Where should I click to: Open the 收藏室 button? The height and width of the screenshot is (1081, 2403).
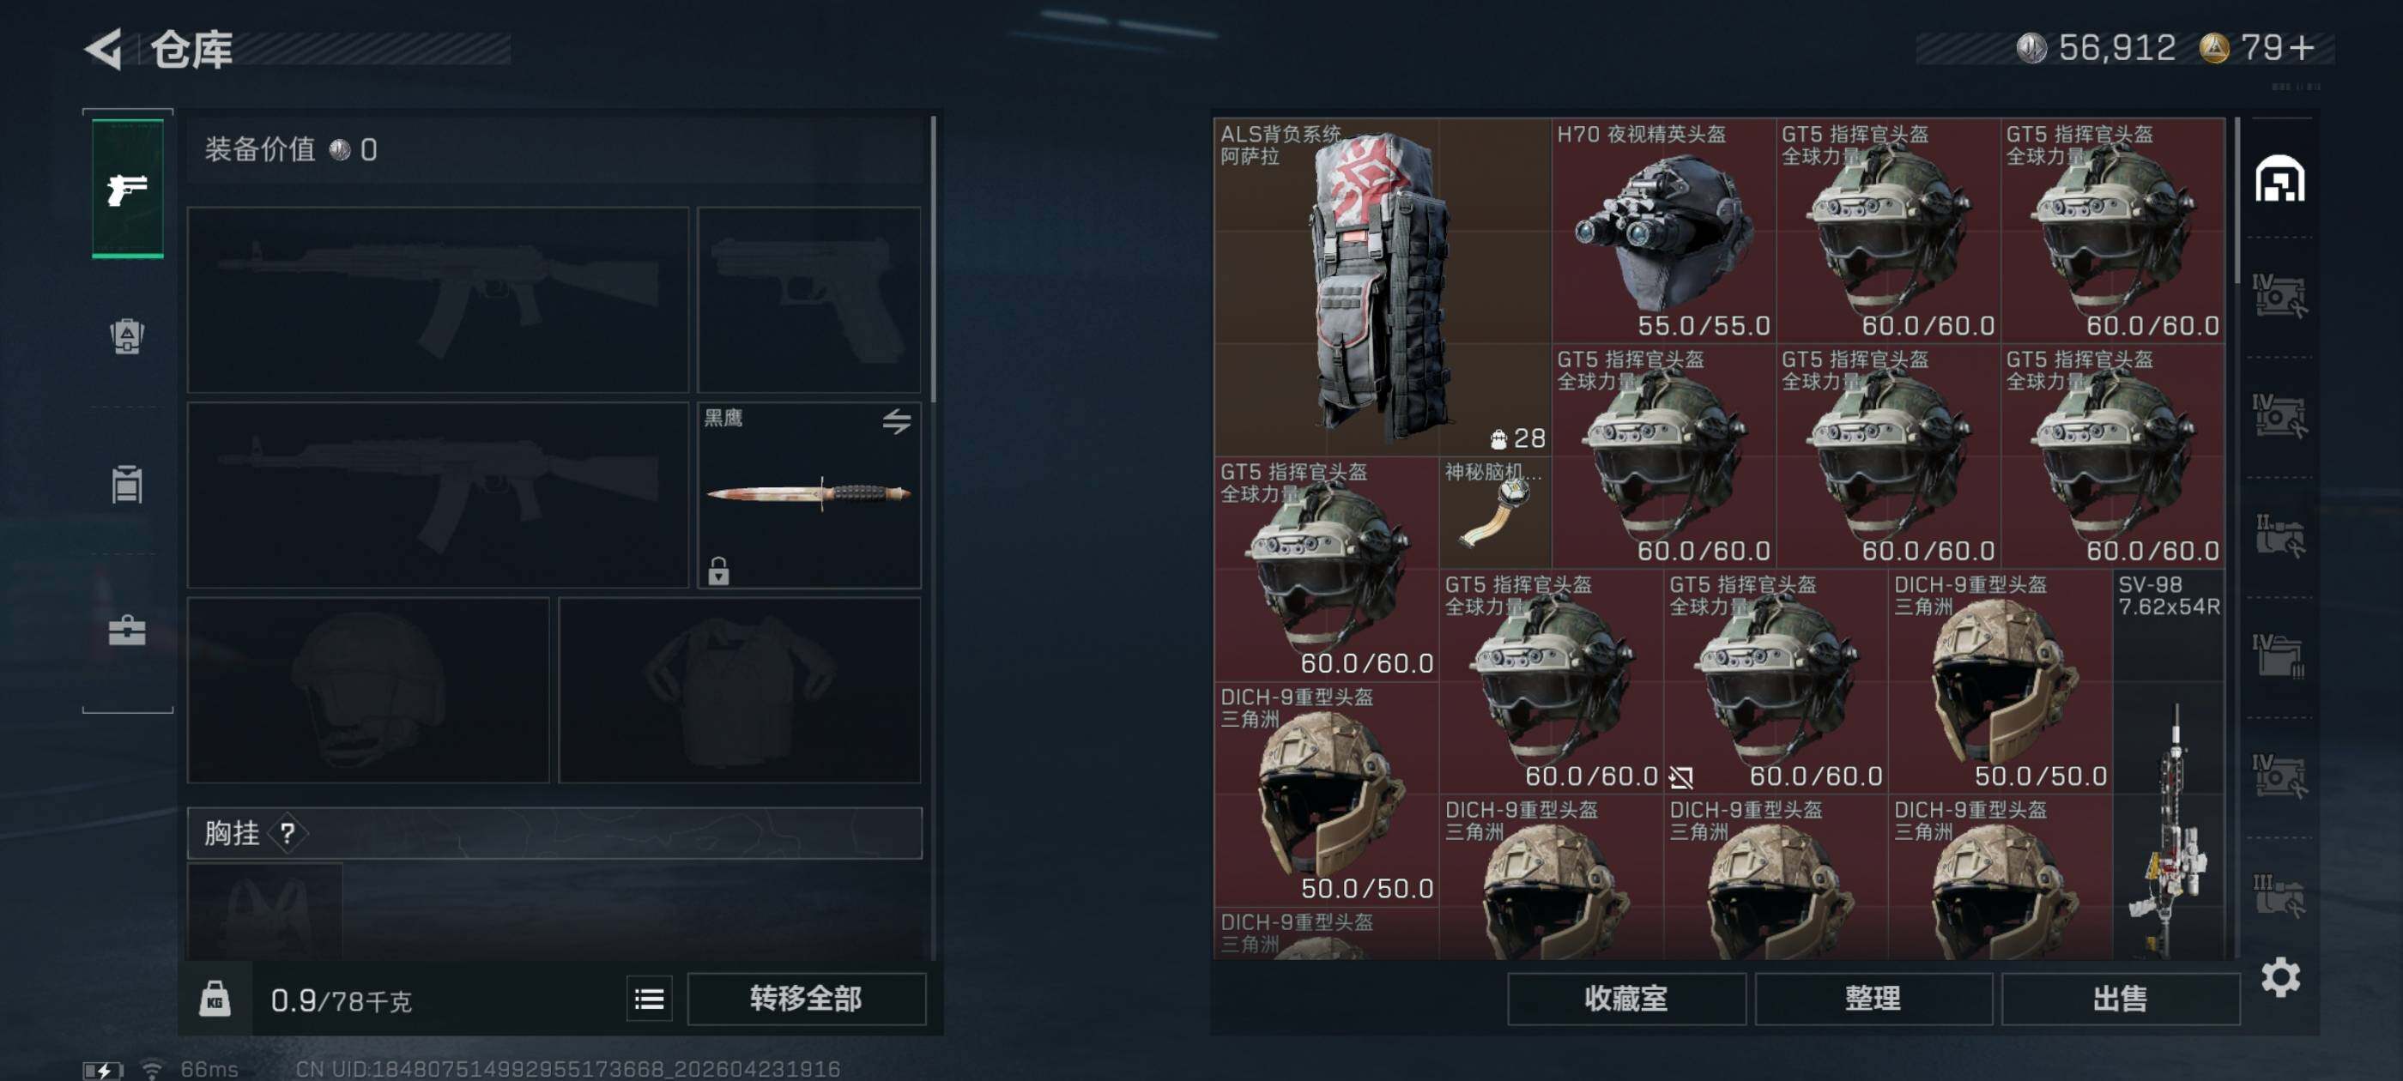pyautogui.click(x=1626, y=999)
